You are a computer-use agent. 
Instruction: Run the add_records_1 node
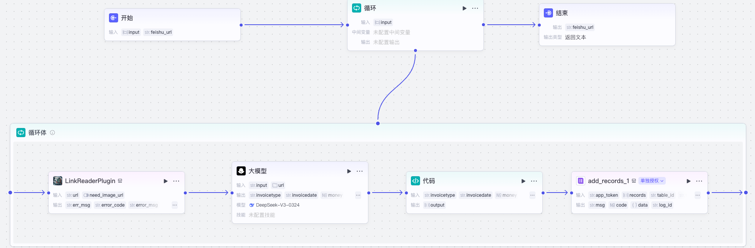coord(689,181)
